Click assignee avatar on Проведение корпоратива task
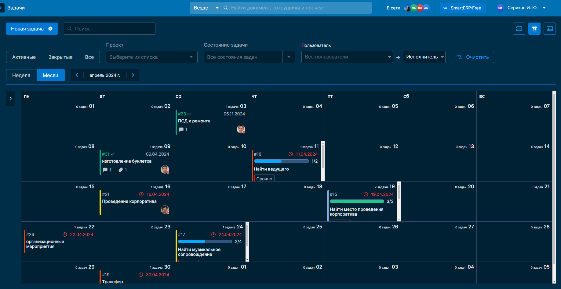This screenshot has height=289, width=561. pos(165,210)
